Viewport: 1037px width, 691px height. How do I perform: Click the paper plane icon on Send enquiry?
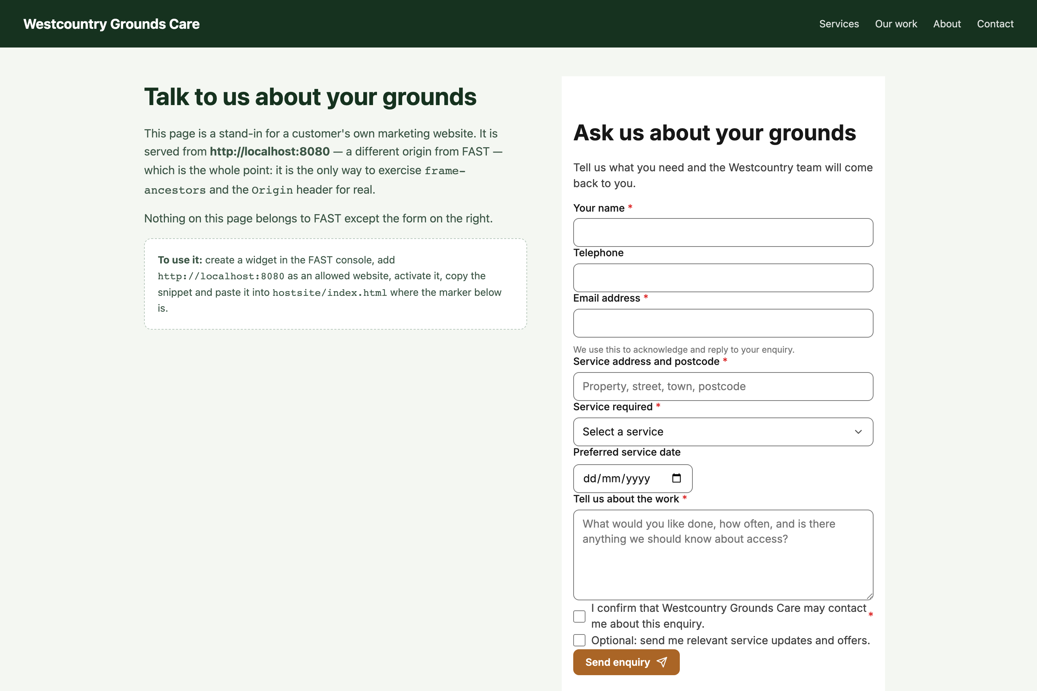tap(662, 662)
